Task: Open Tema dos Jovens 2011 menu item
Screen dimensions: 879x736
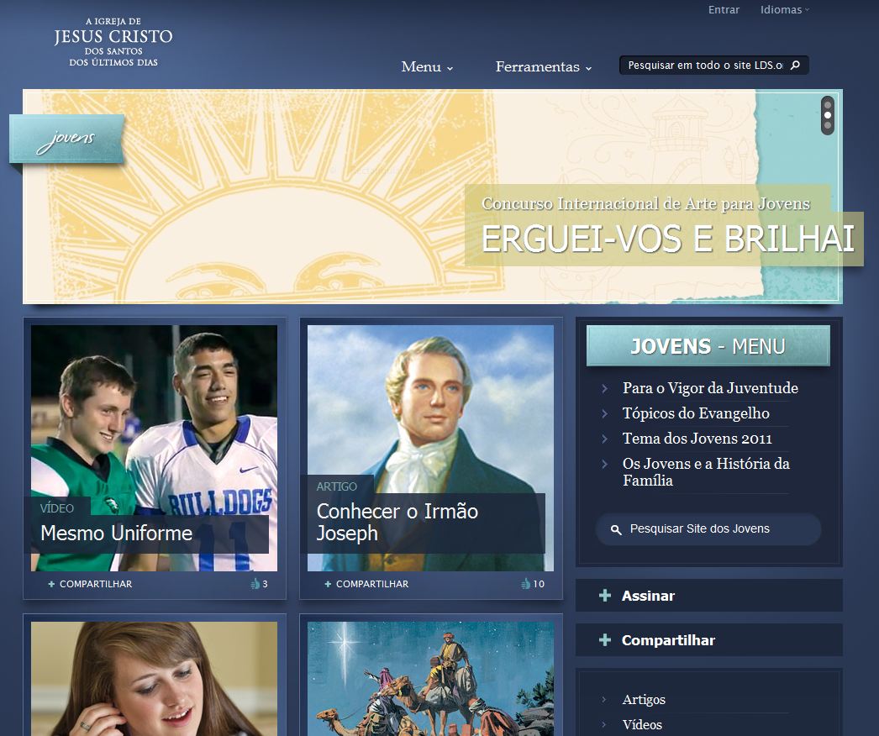Action: 697,439
